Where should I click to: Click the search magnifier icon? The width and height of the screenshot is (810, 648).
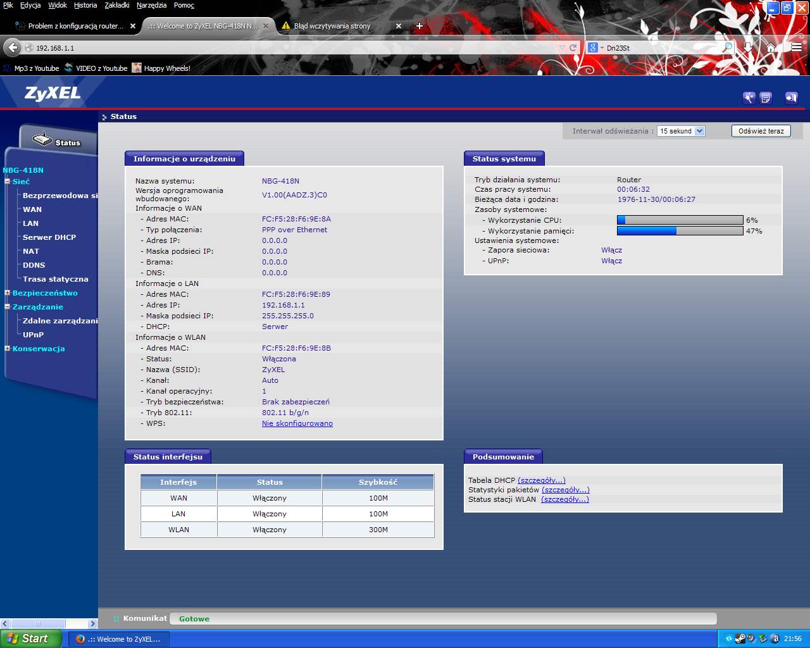pos(728,47)
